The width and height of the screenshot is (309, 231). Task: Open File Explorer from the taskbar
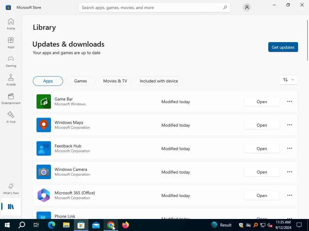point(66,225)
